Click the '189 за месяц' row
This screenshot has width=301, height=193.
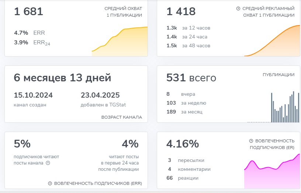(184, 112)
